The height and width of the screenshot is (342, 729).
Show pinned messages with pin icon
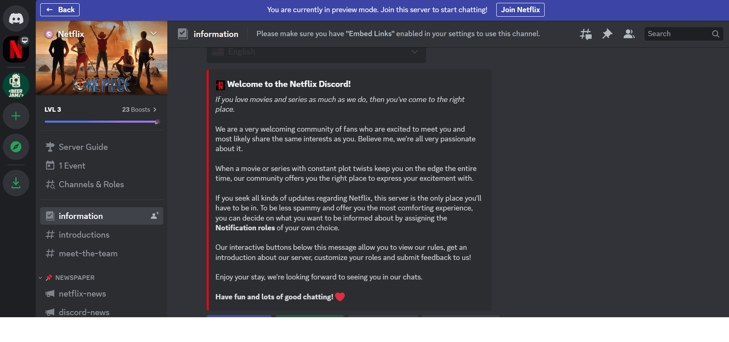tap(607, 34)
